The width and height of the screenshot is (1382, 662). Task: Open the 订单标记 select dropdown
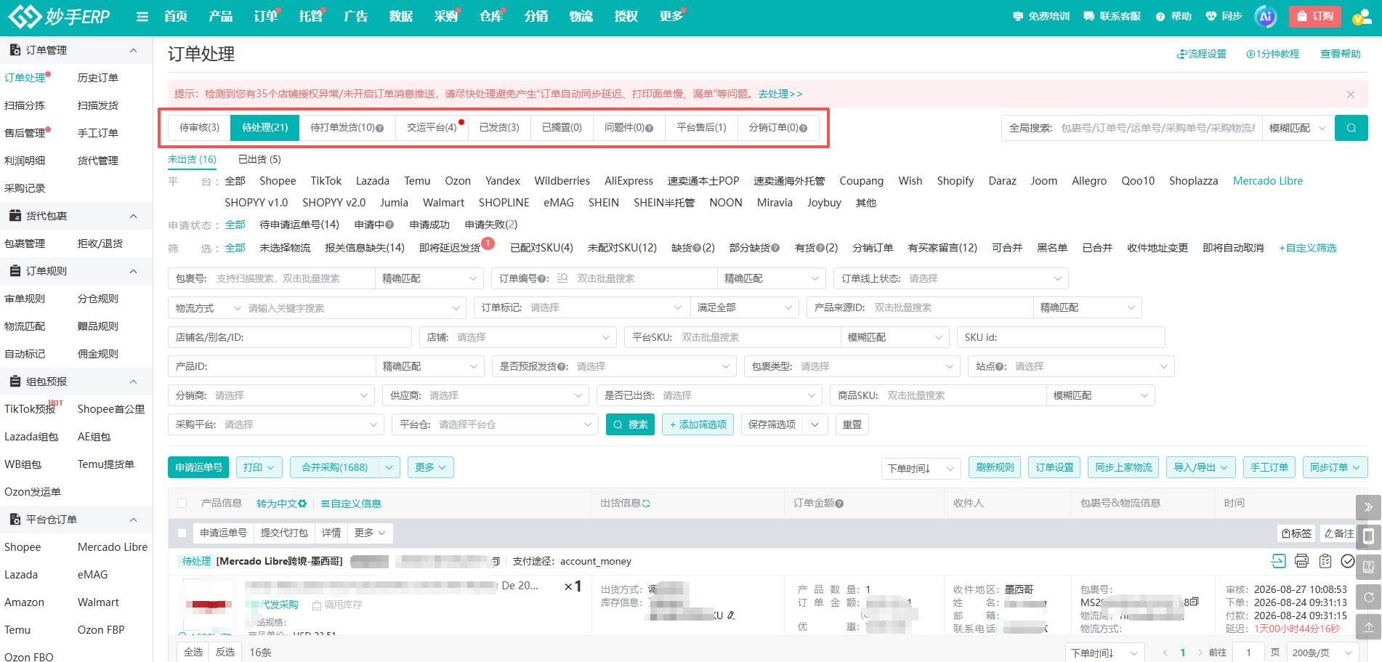[581, 307]
